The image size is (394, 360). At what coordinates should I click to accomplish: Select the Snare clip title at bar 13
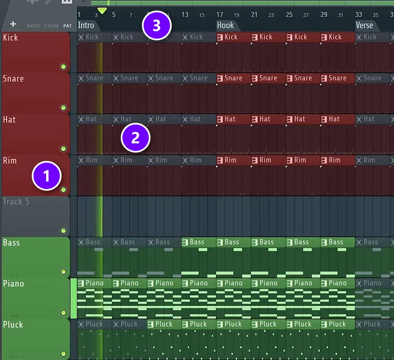(199, 78)
